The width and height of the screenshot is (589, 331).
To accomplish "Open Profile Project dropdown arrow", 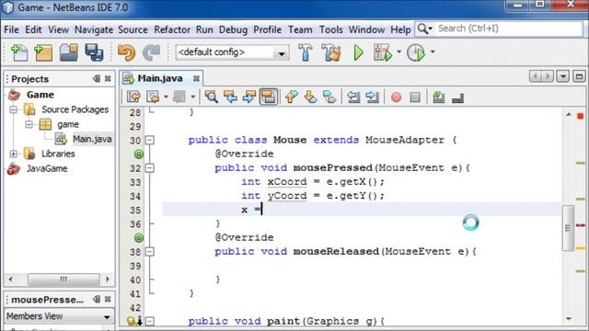I will pyautogui.click(x=433, y=51).
